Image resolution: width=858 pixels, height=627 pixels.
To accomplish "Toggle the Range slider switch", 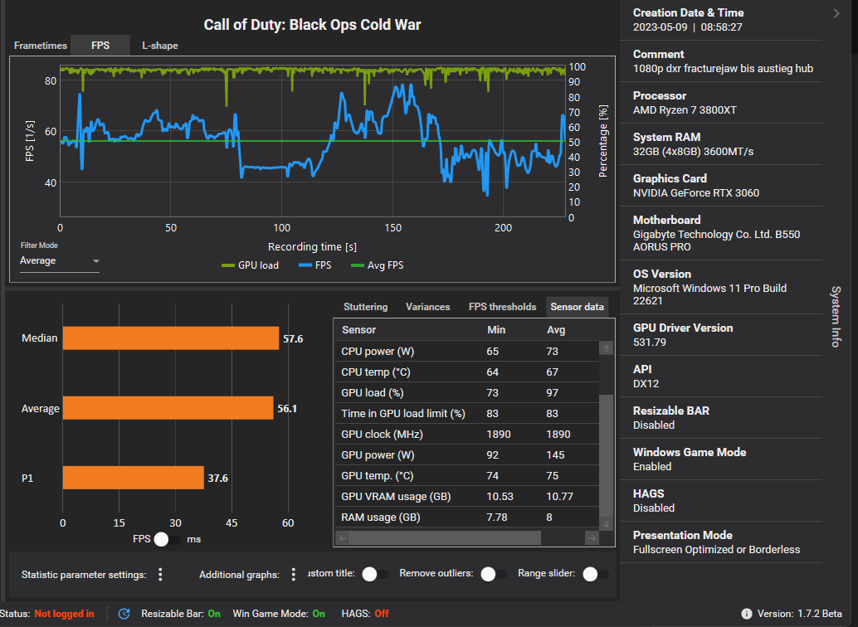I will pyautogui.click(x=595, y=574).
